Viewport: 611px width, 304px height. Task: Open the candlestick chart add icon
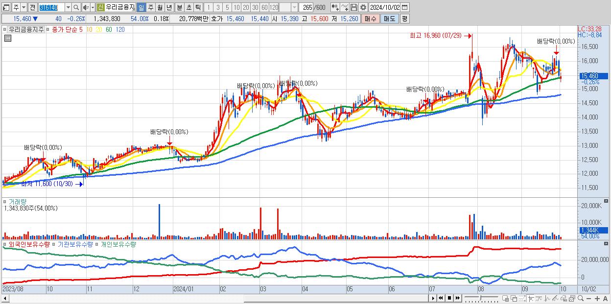tap(335, 7)
